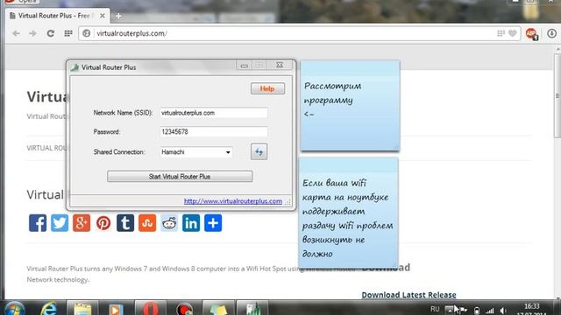The height and width of the screenshot is (315, 561).
Task: Add page to bookmarks with heart icon
Action: pos(513,33)
